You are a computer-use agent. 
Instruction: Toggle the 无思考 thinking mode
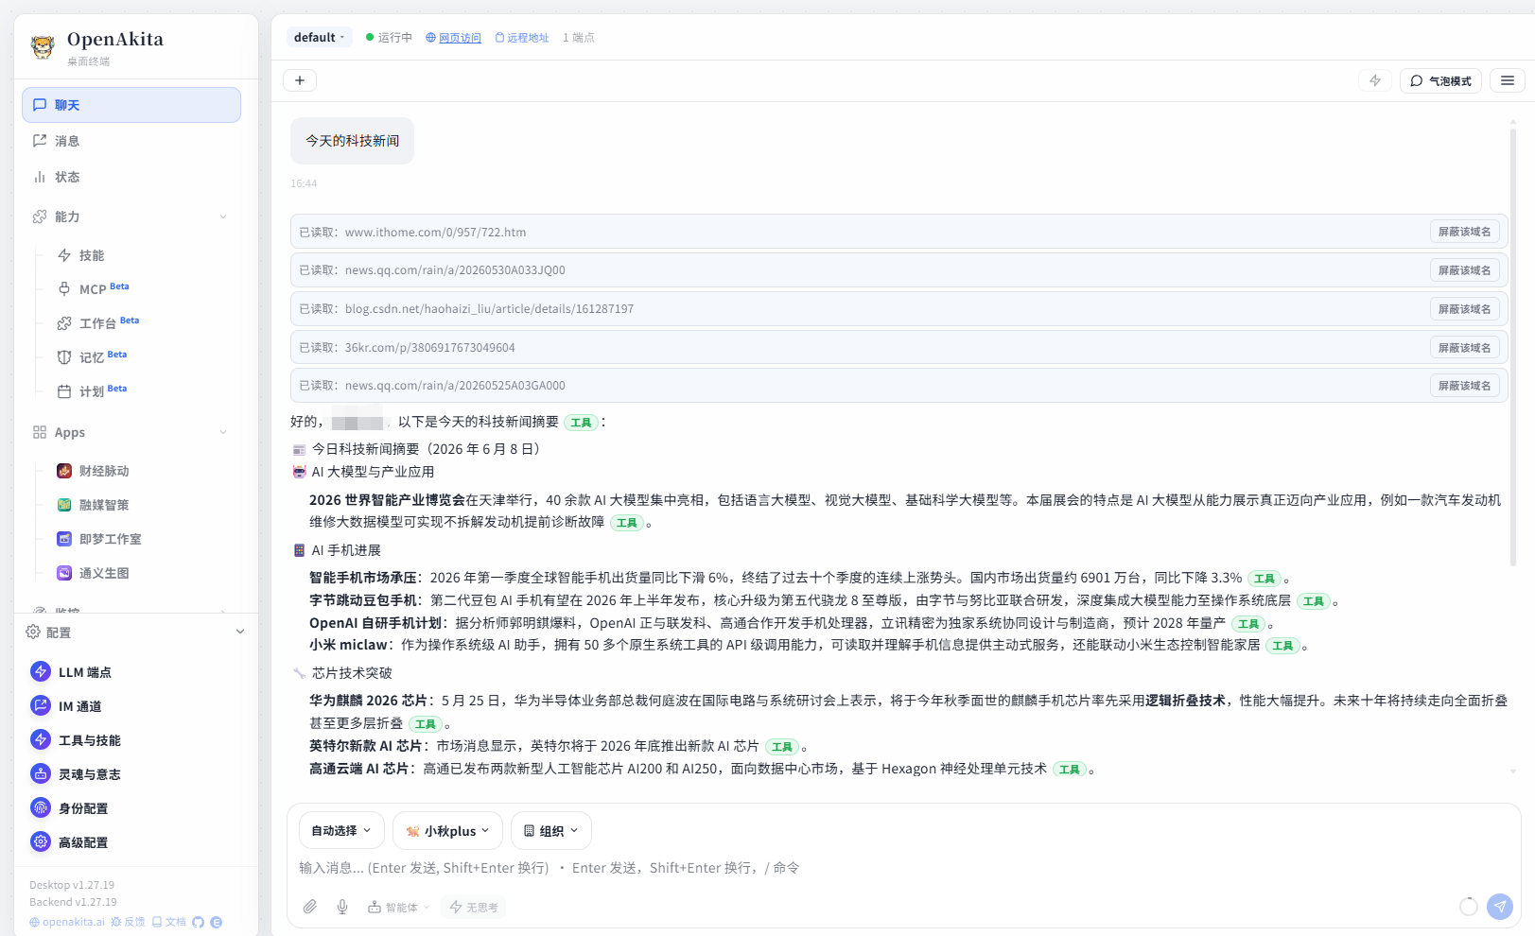pos(474,907)
